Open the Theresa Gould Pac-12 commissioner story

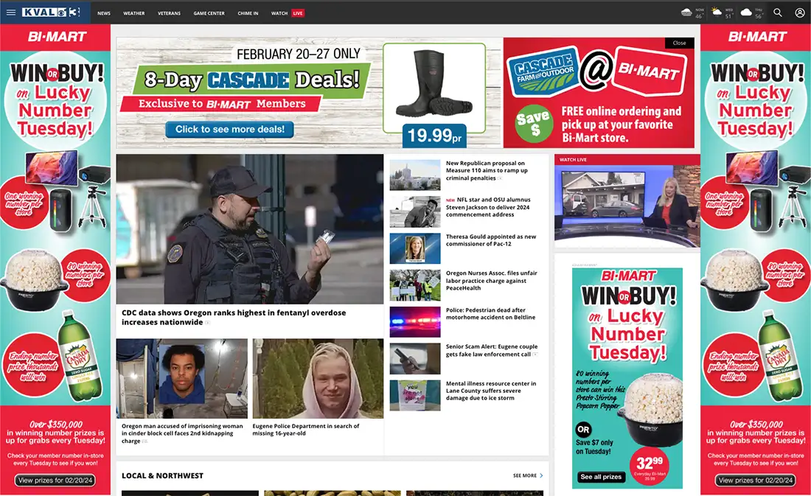click(491, 240)
